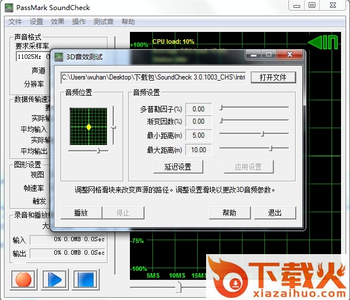The image size is (350, 300).
Task: Click the PassMark SoundCheck title icon
Action: [x=9, y=8]
